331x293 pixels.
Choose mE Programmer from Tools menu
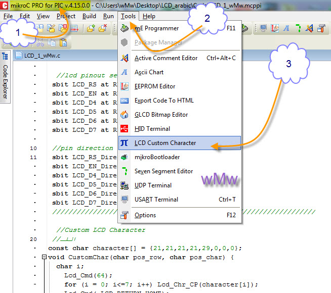[x=180, y=28]
